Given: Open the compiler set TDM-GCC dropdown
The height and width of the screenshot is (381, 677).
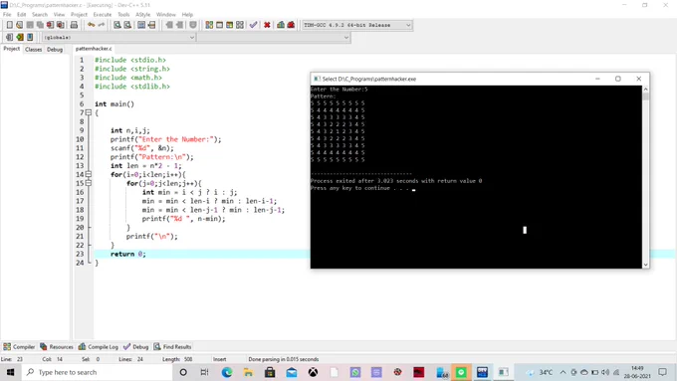Looking at the screenshot, I should click(357, 25).
